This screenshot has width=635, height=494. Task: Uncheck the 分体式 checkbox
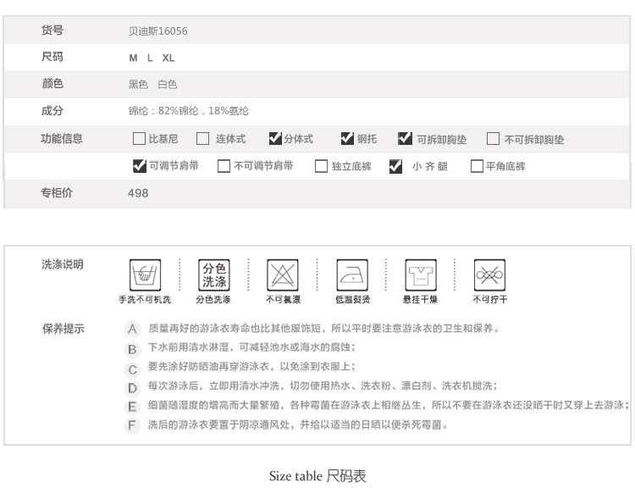(x=275, y=138)
